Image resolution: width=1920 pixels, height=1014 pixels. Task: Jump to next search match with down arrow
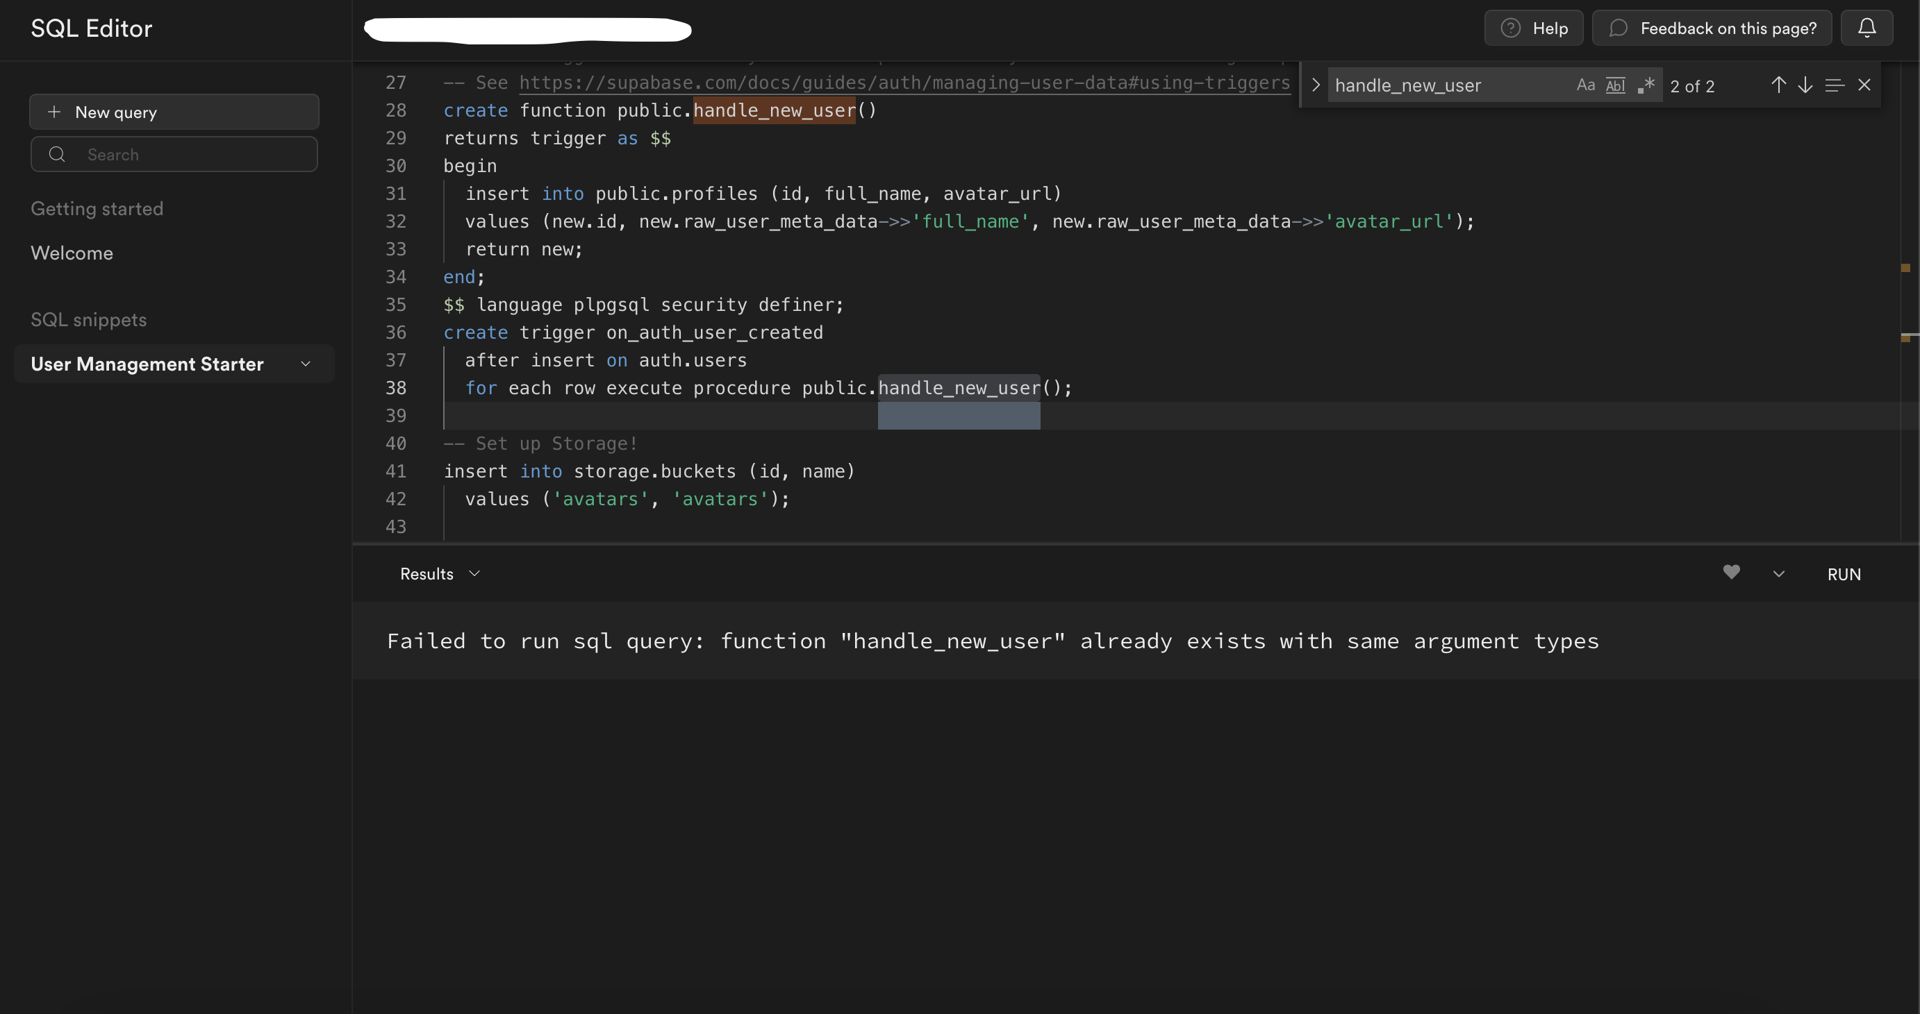point(1805,85)
